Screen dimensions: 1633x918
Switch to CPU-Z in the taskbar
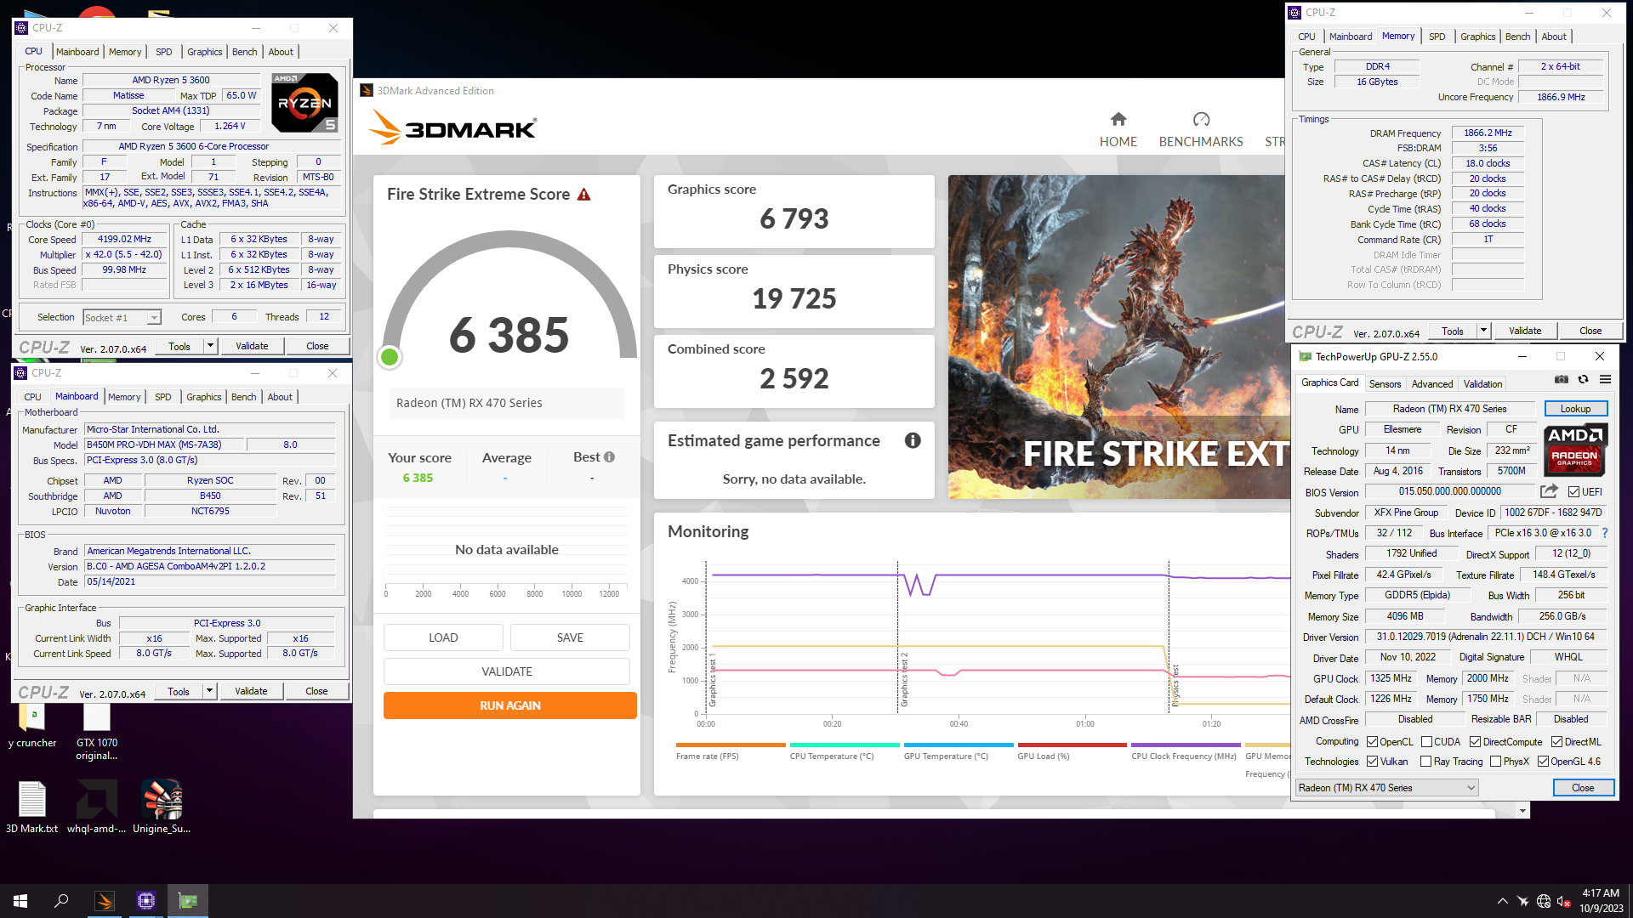(146, 901)
